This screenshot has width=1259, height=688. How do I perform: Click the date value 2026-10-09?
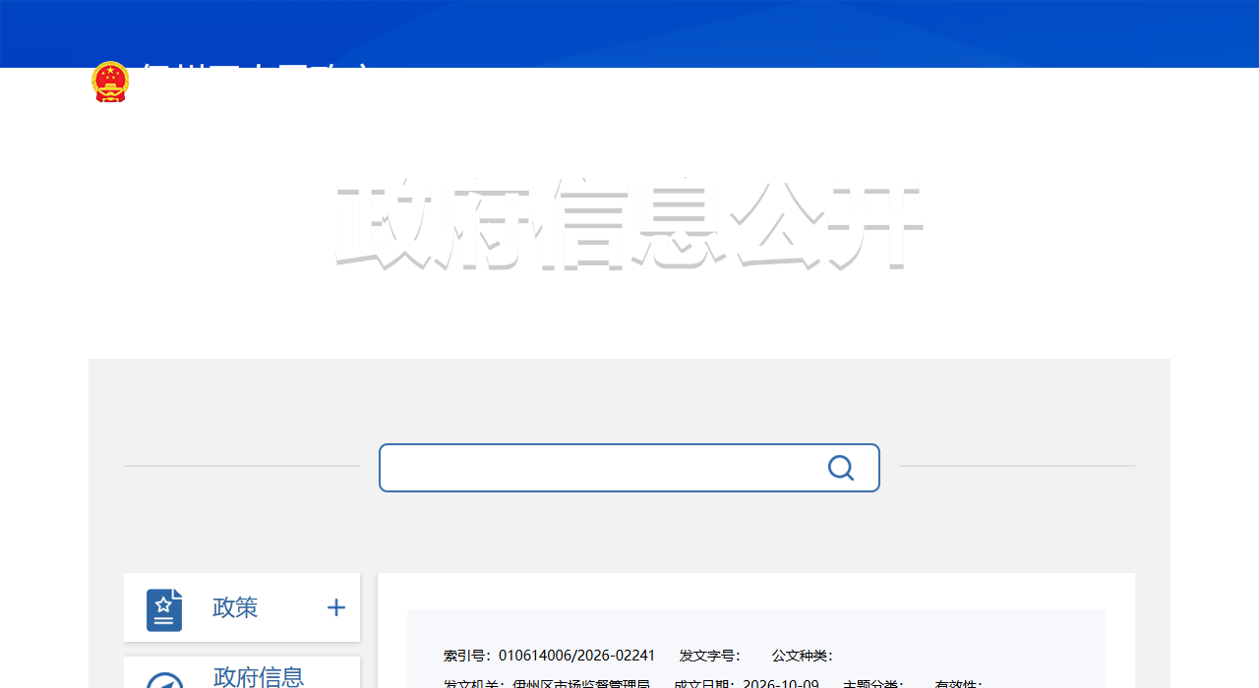pos(781,683)
